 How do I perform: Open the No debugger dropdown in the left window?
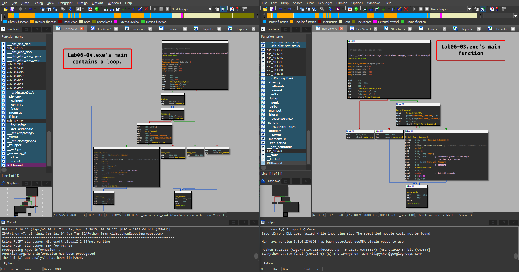click(210, 9)
